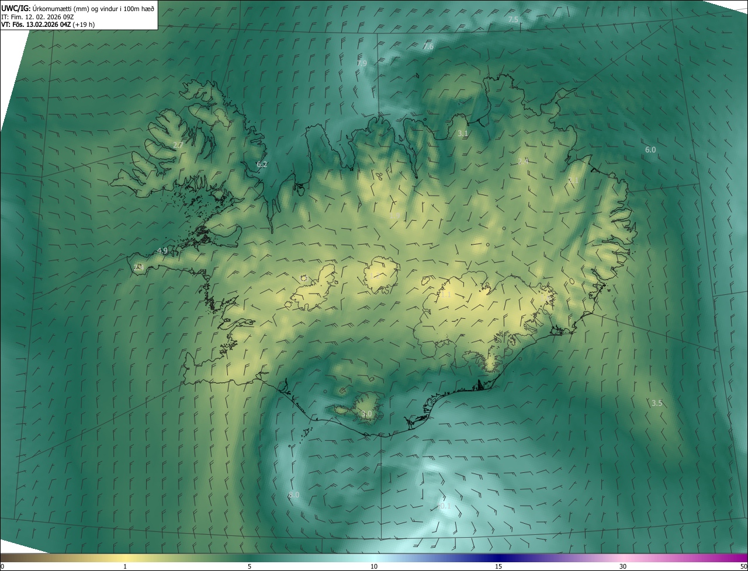748x571 pixels.
Task: Click the 7.6 value label on map
Action: coord(428,47)
